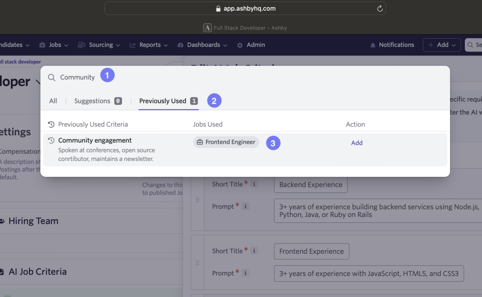
Task: Click the drag handle for Backend Experience criterion
Action: pyautogui.click(x=198, y=200)
